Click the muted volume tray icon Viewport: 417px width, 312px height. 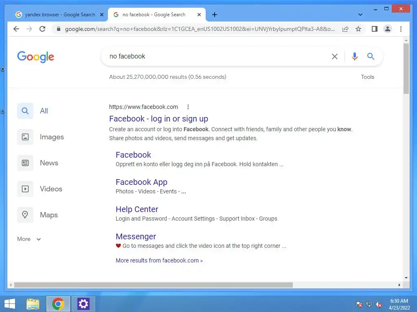pos(379,304)
